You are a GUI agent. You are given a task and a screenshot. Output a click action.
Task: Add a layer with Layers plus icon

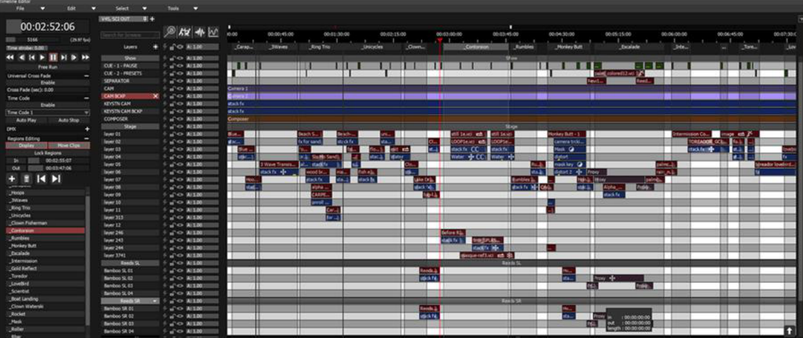155,46
